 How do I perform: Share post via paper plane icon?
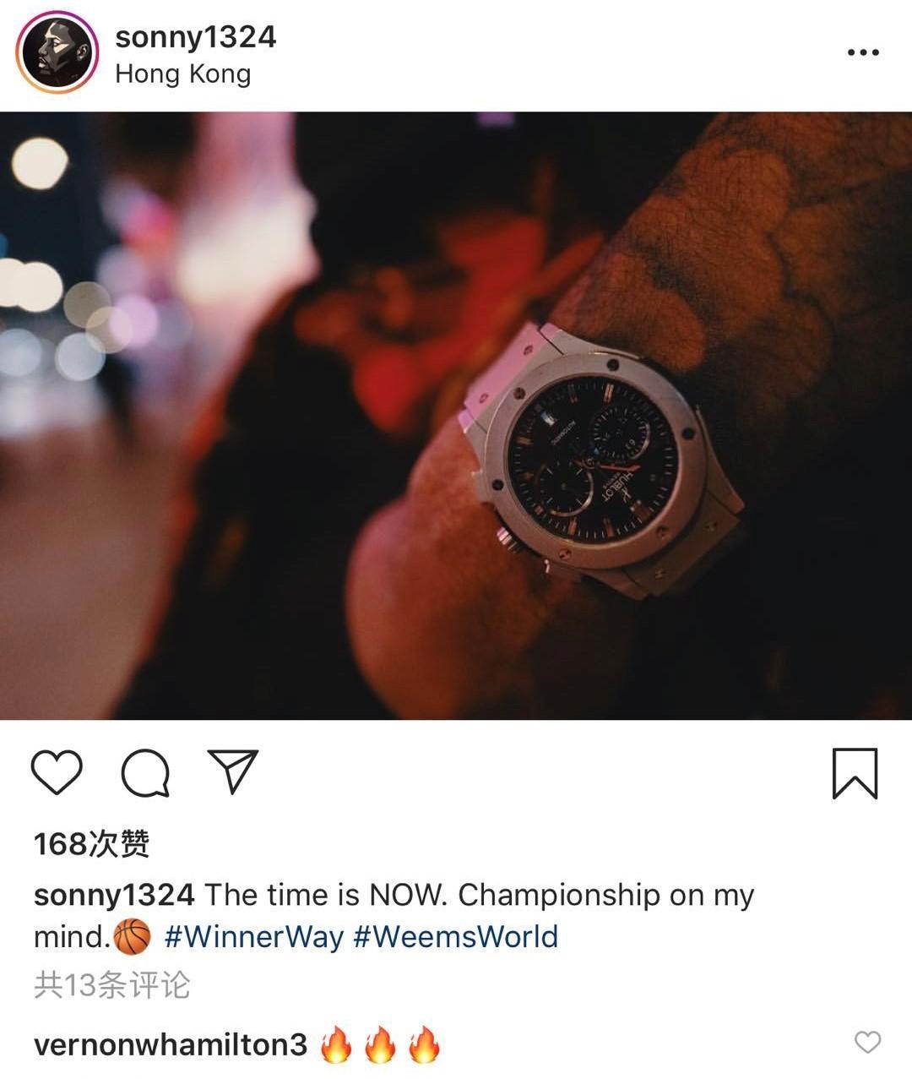pyautogui.click(x=233, y=771)
